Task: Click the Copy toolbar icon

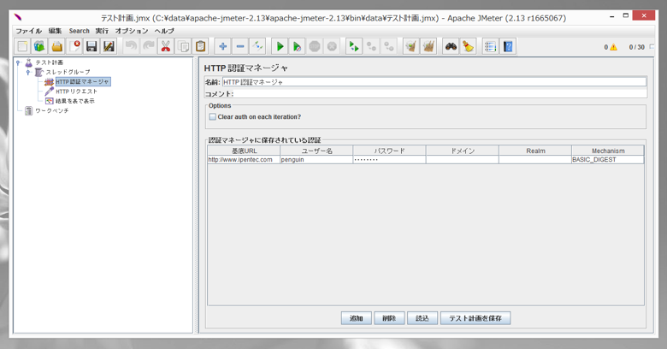Action: click(183, 46)
